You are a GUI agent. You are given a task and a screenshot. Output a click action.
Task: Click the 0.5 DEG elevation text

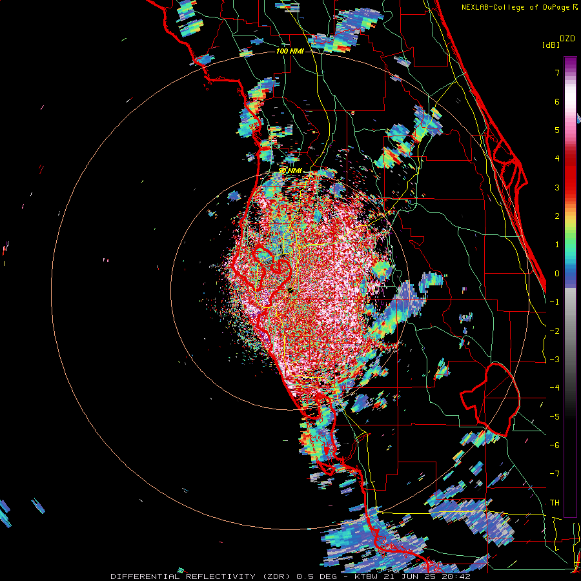(x=317, y=576)
